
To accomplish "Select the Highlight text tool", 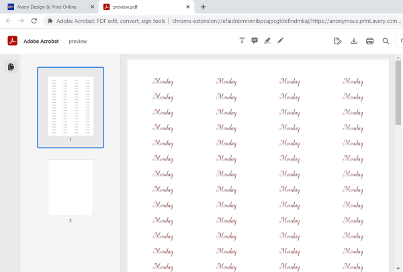I will [267, 40].
